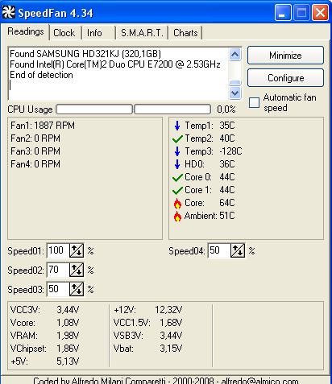332x384 pixels.
Task: Click the Speed01 up/down stepper arrows
Action: tap(77, 250)
